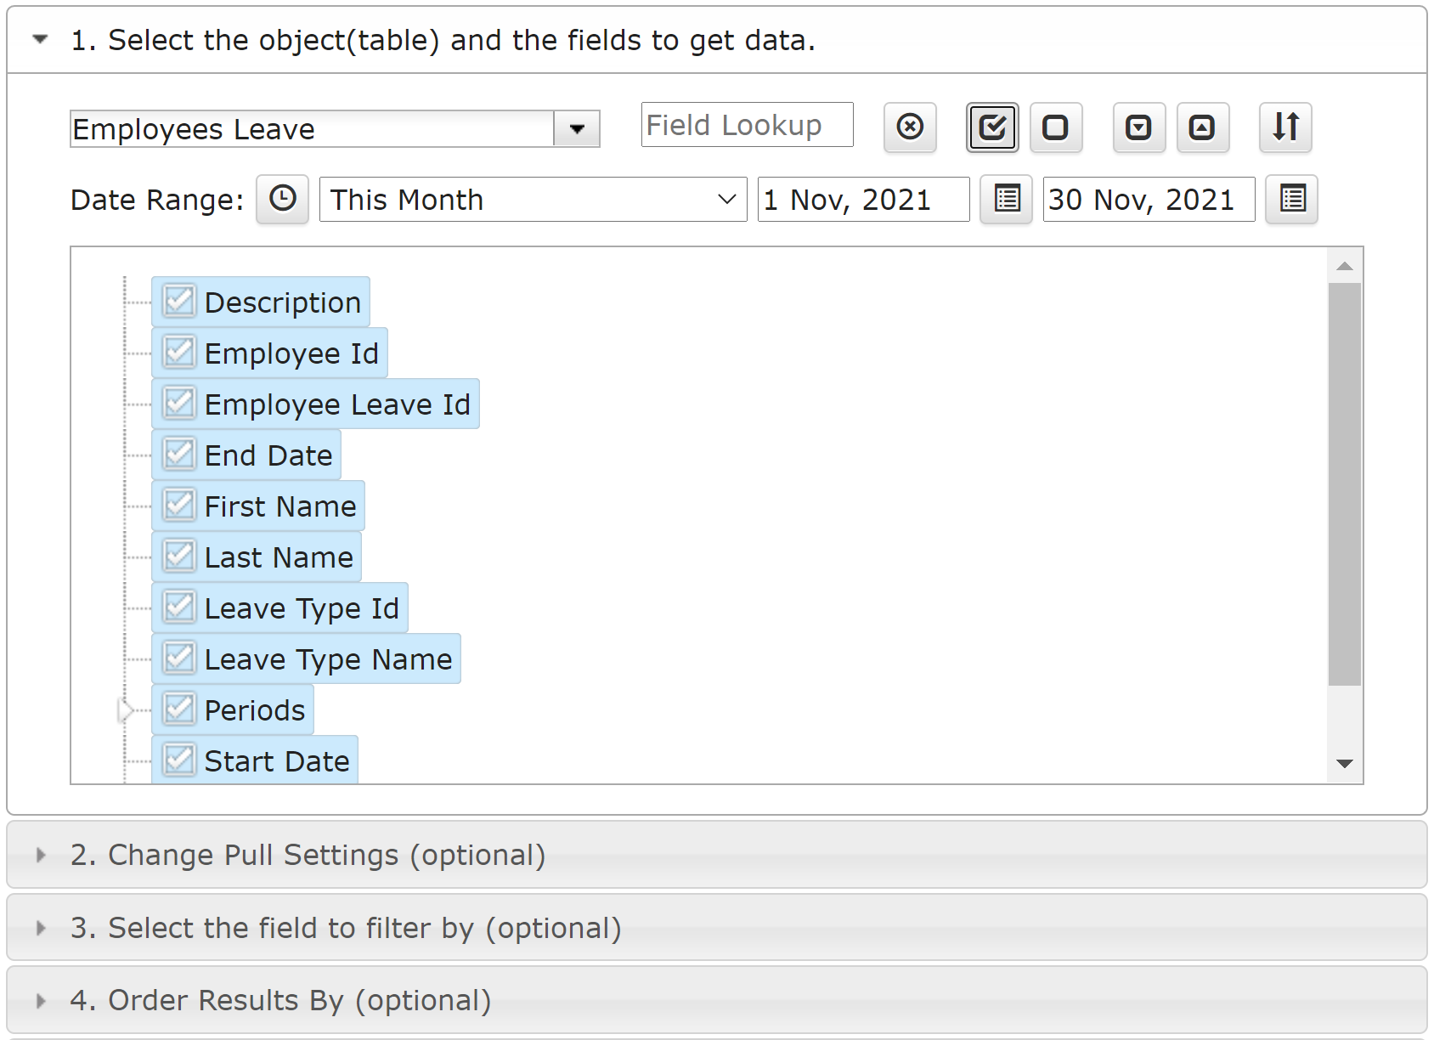Open the This Month range dropdown
The image size is (1434, 1040).
[534, 200]
